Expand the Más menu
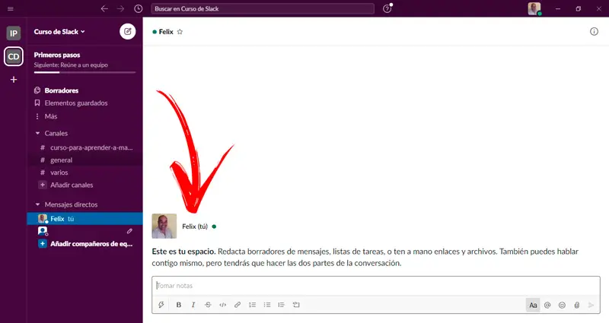609x323 pixels. pyautogui.click(x=51, y=116)
